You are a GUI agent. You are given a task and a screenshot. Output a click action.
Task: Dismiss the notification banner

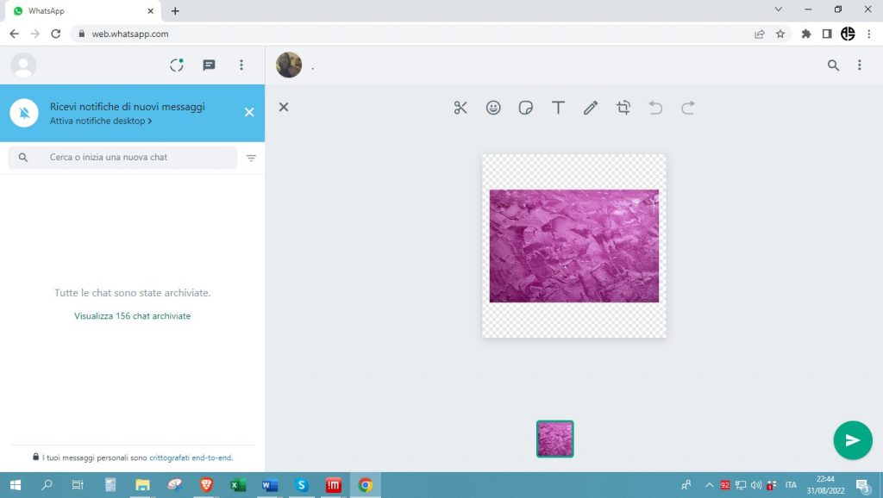[249, 112]
